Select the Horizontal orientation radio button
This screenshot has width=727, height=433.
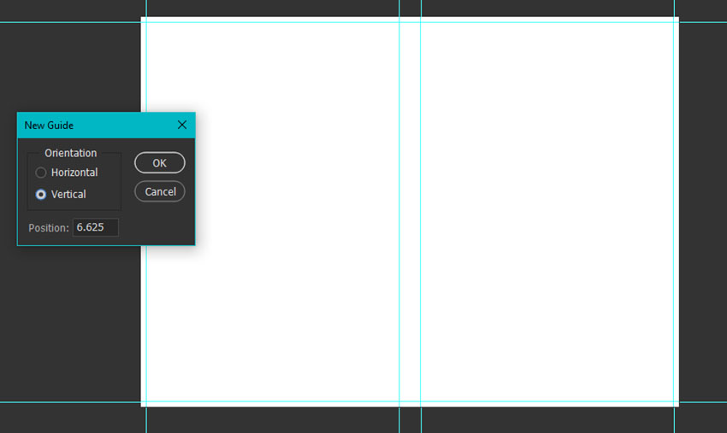point(41,173)
